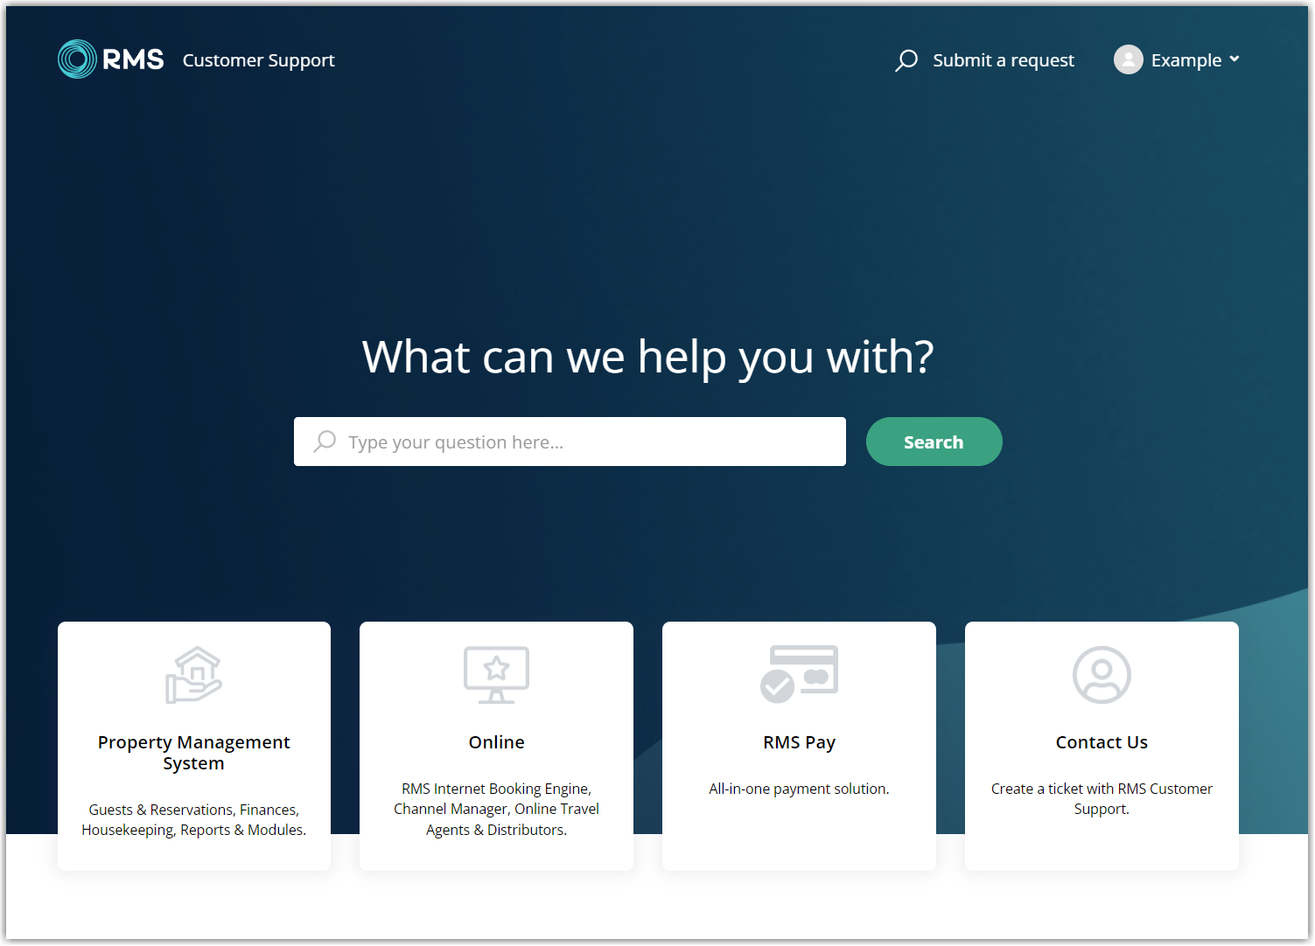Click the RMS Pay credit card icon
Image resolution: width=1315 pixels, height=946 pixels.
click(799, 674)
